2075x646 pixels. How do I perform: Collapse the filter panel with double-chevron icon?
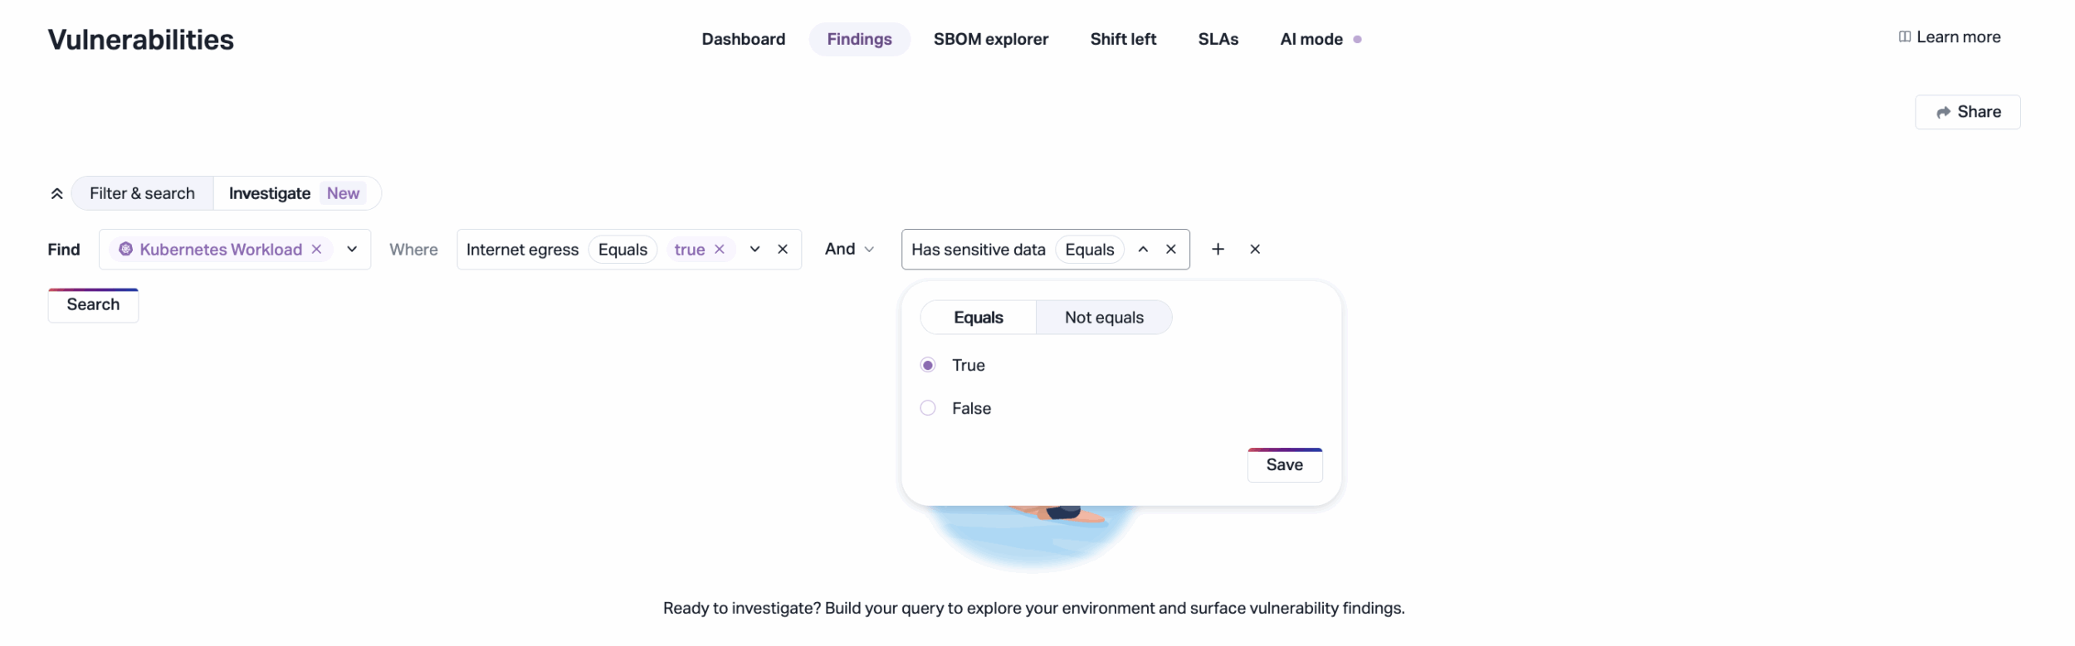tap(56, 194)
